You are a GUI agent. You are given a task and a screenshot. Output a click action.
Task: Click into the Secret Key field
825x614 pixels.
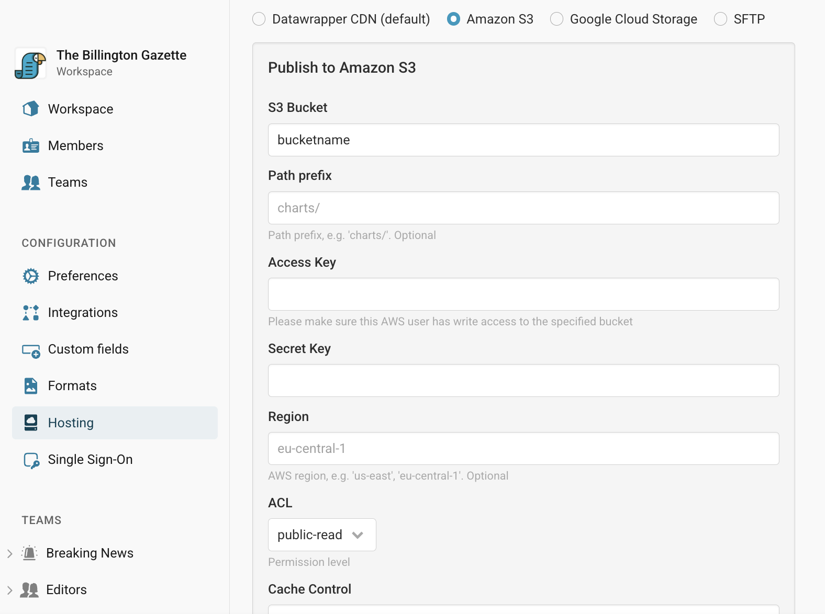coord(523,380)
